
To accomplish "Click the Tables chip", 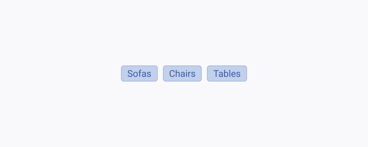I will click(227, 73).
